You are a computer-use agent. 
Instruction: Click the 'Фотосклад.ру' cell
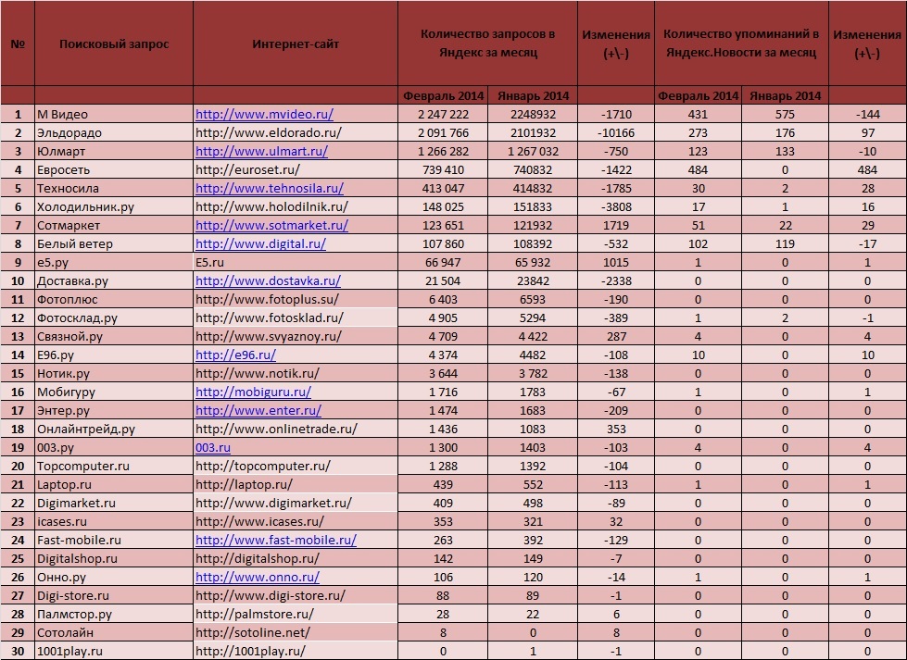coord(114,318)
